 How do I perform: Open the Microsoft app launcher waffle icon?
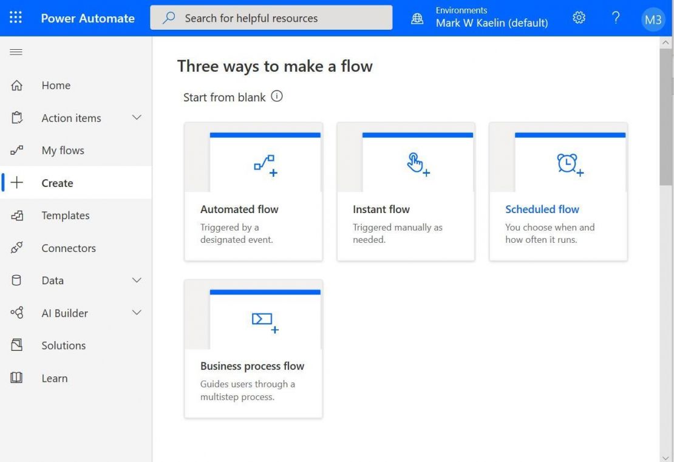coord(15,17)
